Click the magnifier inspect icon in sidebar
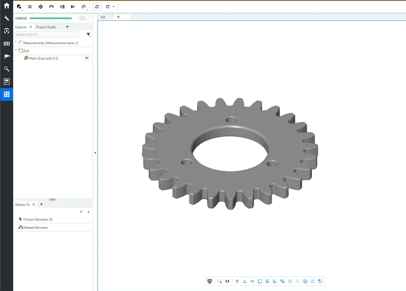The height and width of the screenshot is (291, 406). [x=6, y=69]
